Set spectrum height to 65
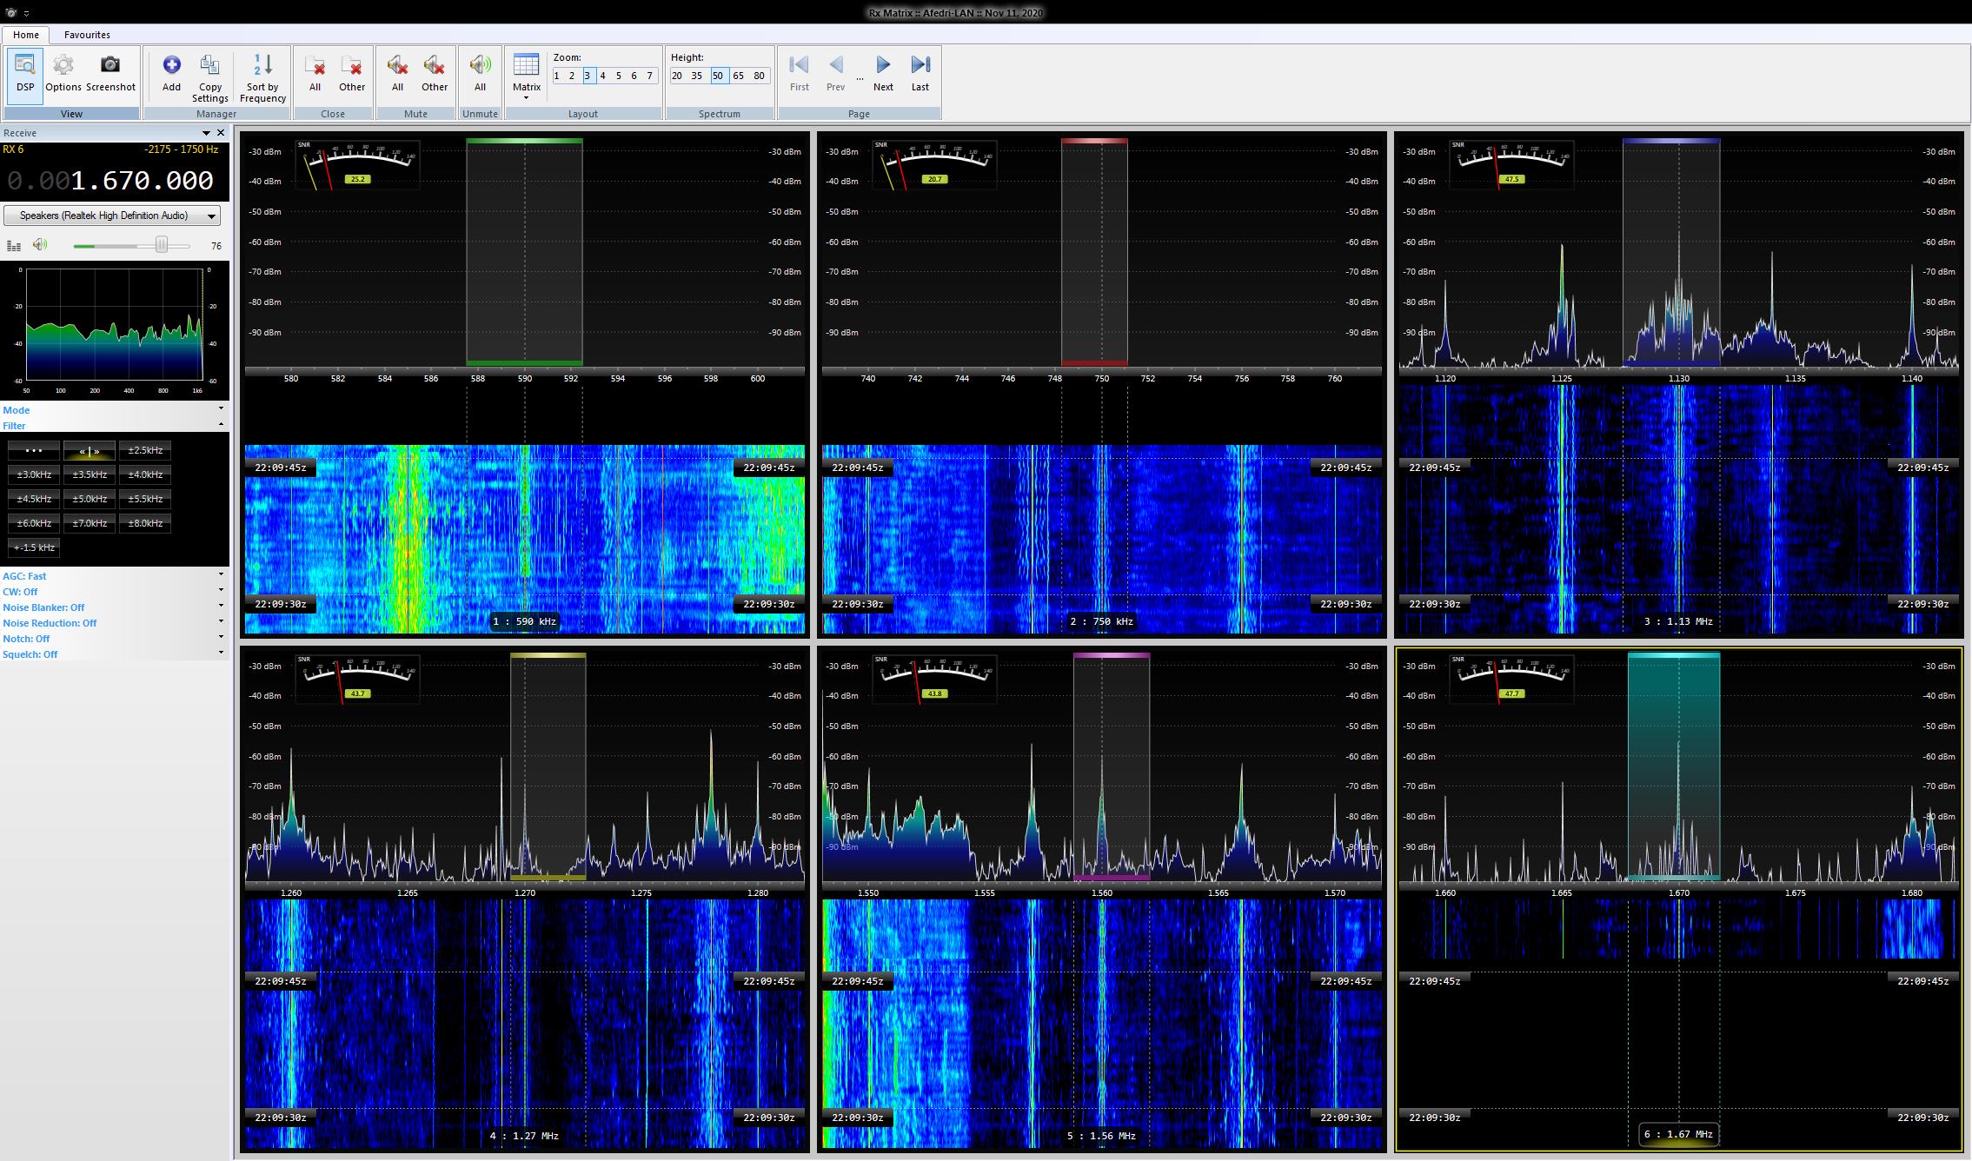 click(x=738, y=76)
